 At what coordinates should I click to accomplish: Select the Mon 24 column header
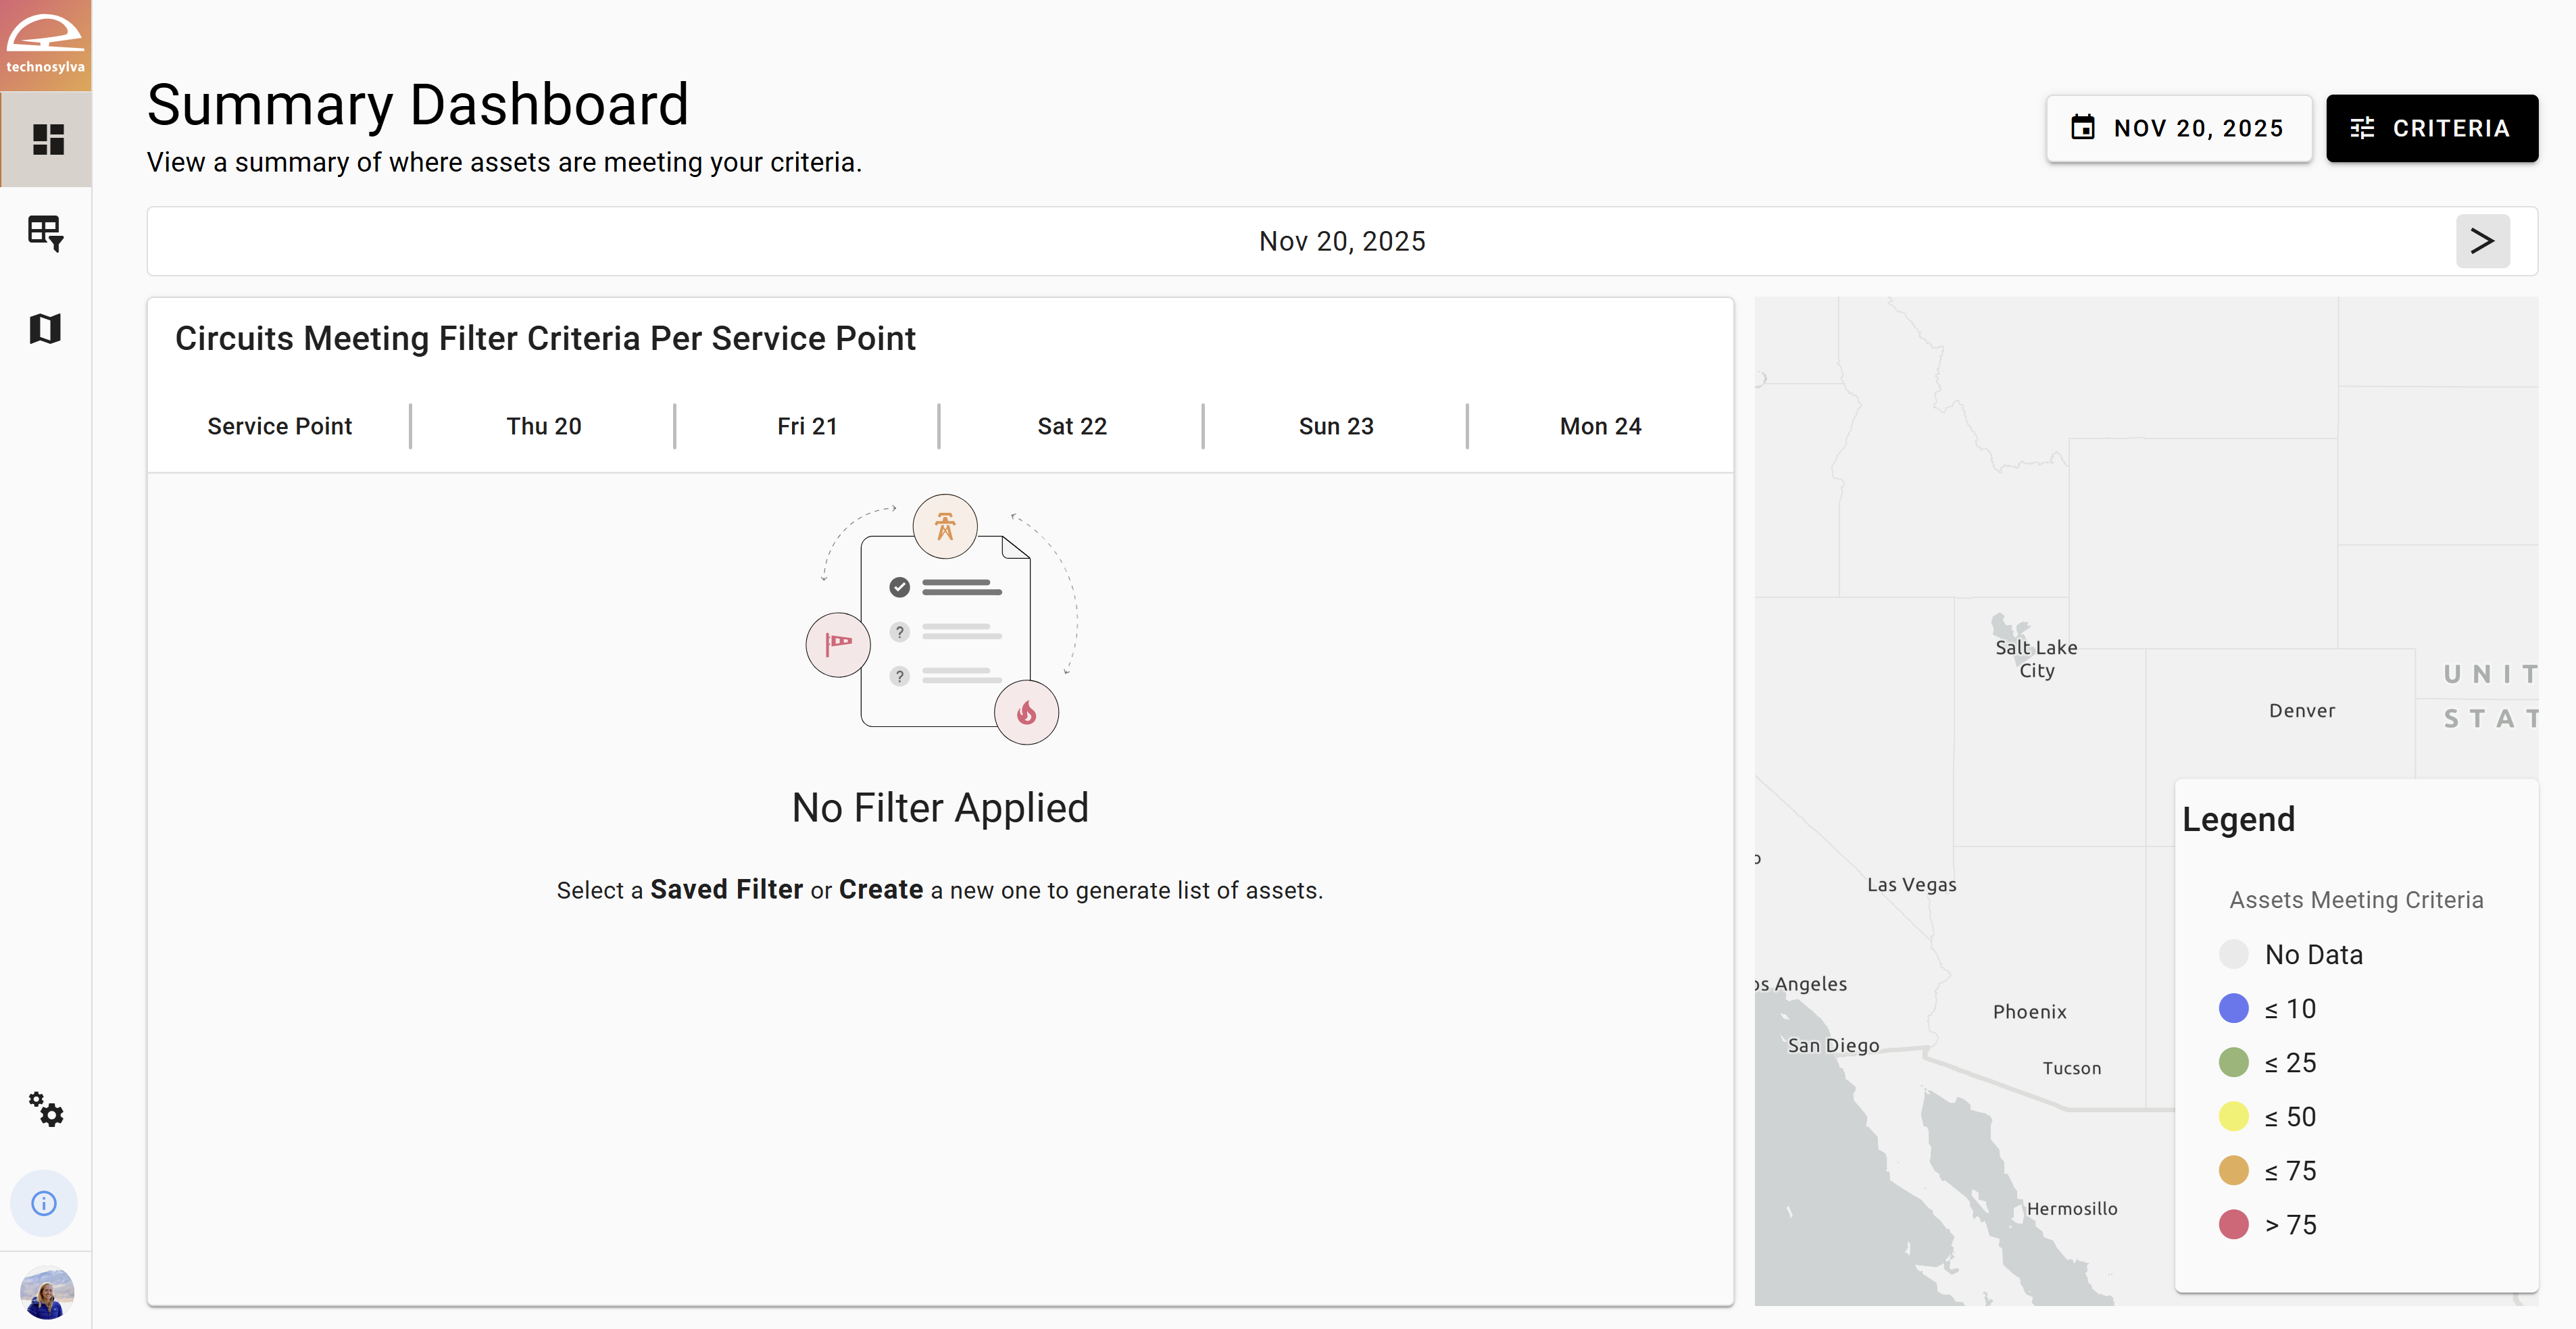tap(1600, 426)
